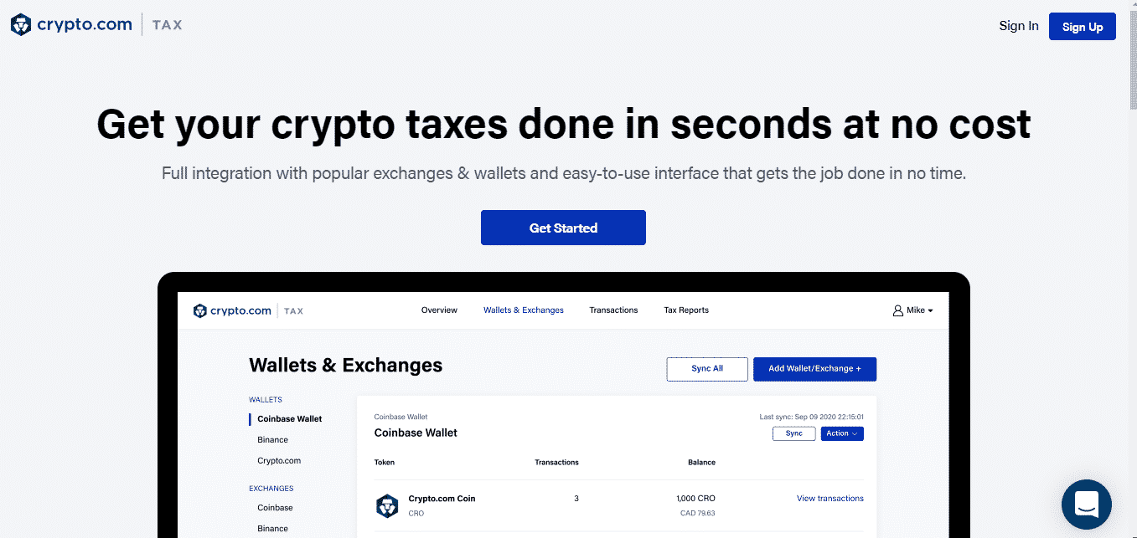The height and width of the screenshot is (538, 1137).
Task: Click the Sign Up button
Action: click(x=1083, y=27)
